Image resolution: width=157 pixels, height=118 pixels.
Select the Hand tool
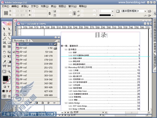coord(4,71)
